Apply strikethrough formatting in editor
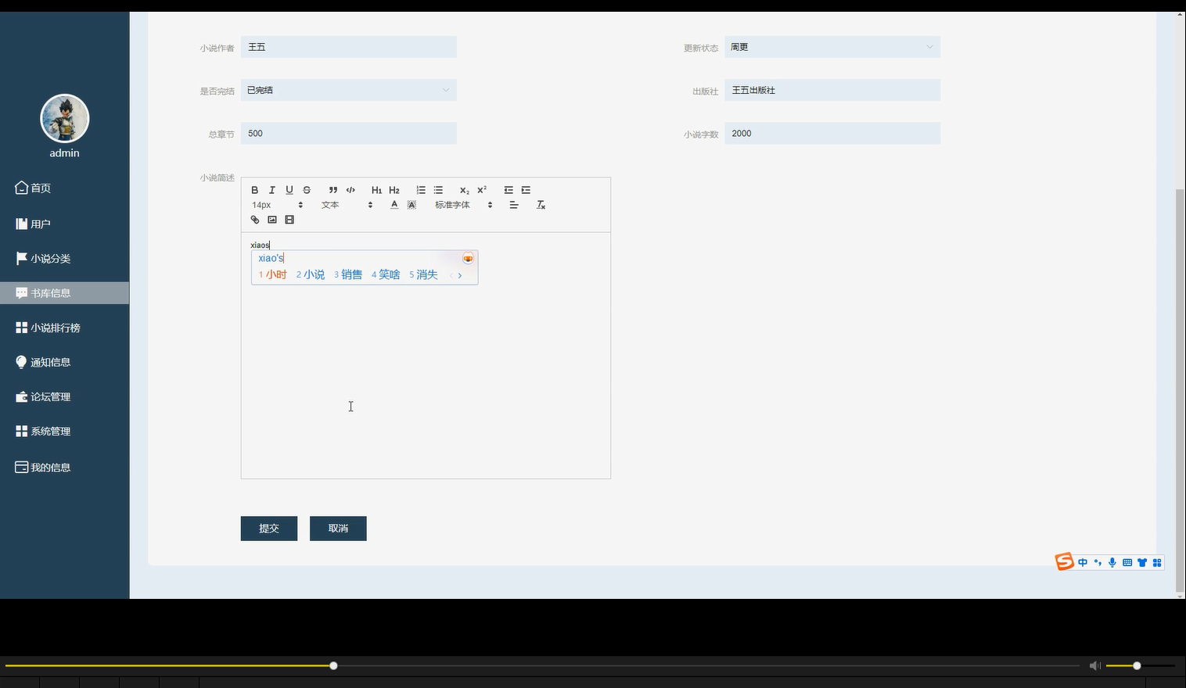The width and height of the screenshot is (1186, 688). [307, 190]
